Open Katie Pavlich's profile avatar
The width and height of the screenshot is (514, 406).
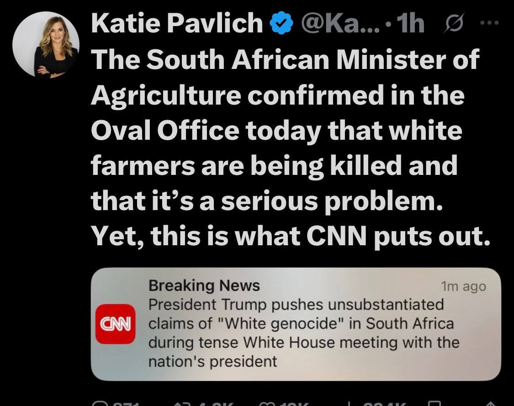pyautogui.click(x=46, y=44)
